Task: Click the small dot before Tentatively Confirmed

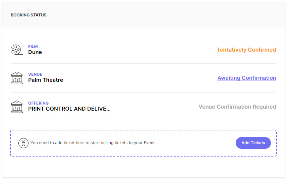Action: 213,52
